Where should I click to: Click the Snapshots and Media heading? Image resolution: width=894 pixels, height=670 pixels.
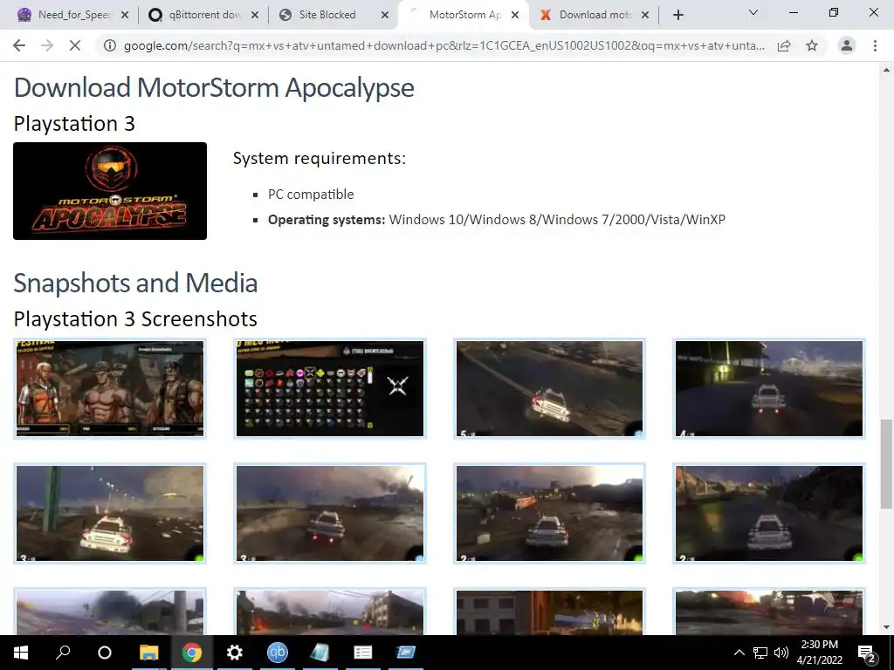click(x=135, y=284)
